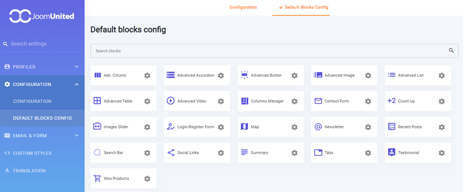Screen dimensions: 463x192
Task: Click the Advanced Accordion stacked-rows icon
Action: [x=171, y=75]
